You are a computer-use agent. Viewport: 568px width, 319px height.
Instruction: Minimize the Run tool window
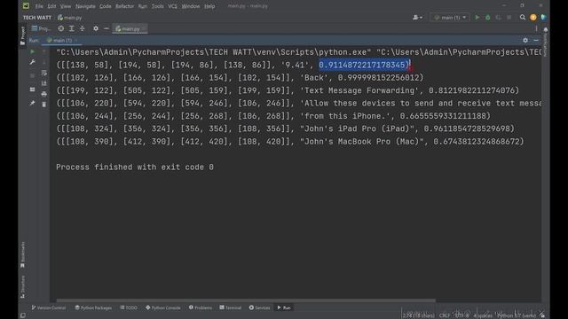point(536,40)
